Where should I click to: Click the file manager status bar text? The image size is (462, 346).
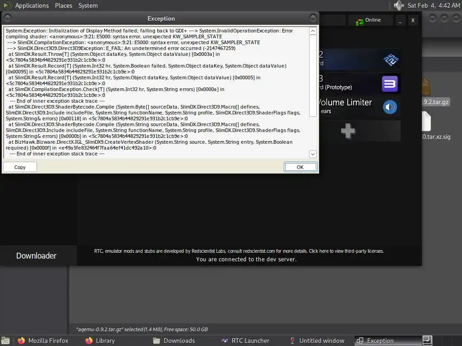point(142,329)
